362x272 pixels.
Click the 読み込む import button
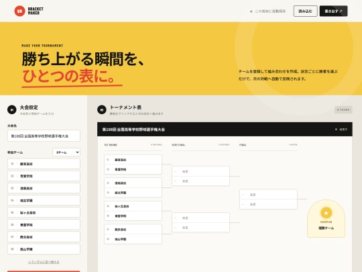(x=305, y=11)
